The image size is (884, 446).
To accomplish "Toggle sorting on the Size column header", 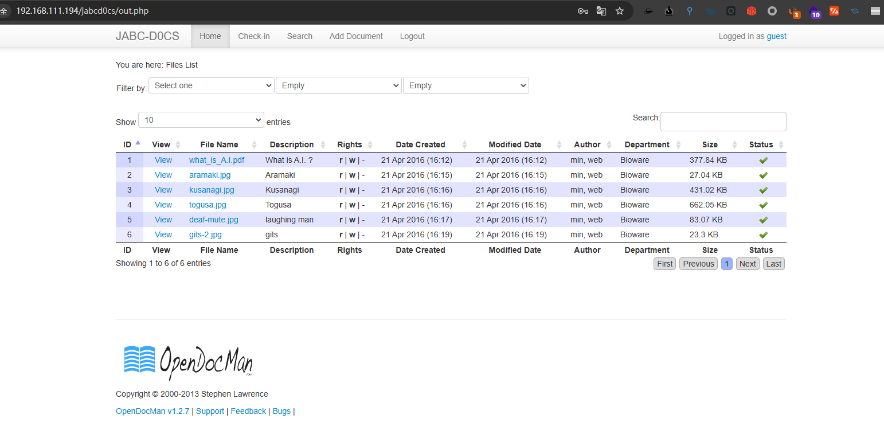I will [710, 144].
